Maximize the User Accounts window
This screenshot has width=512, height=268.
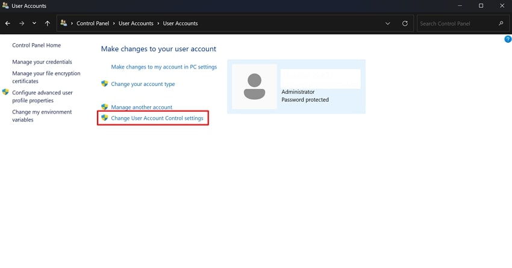(x=481, y=5)
